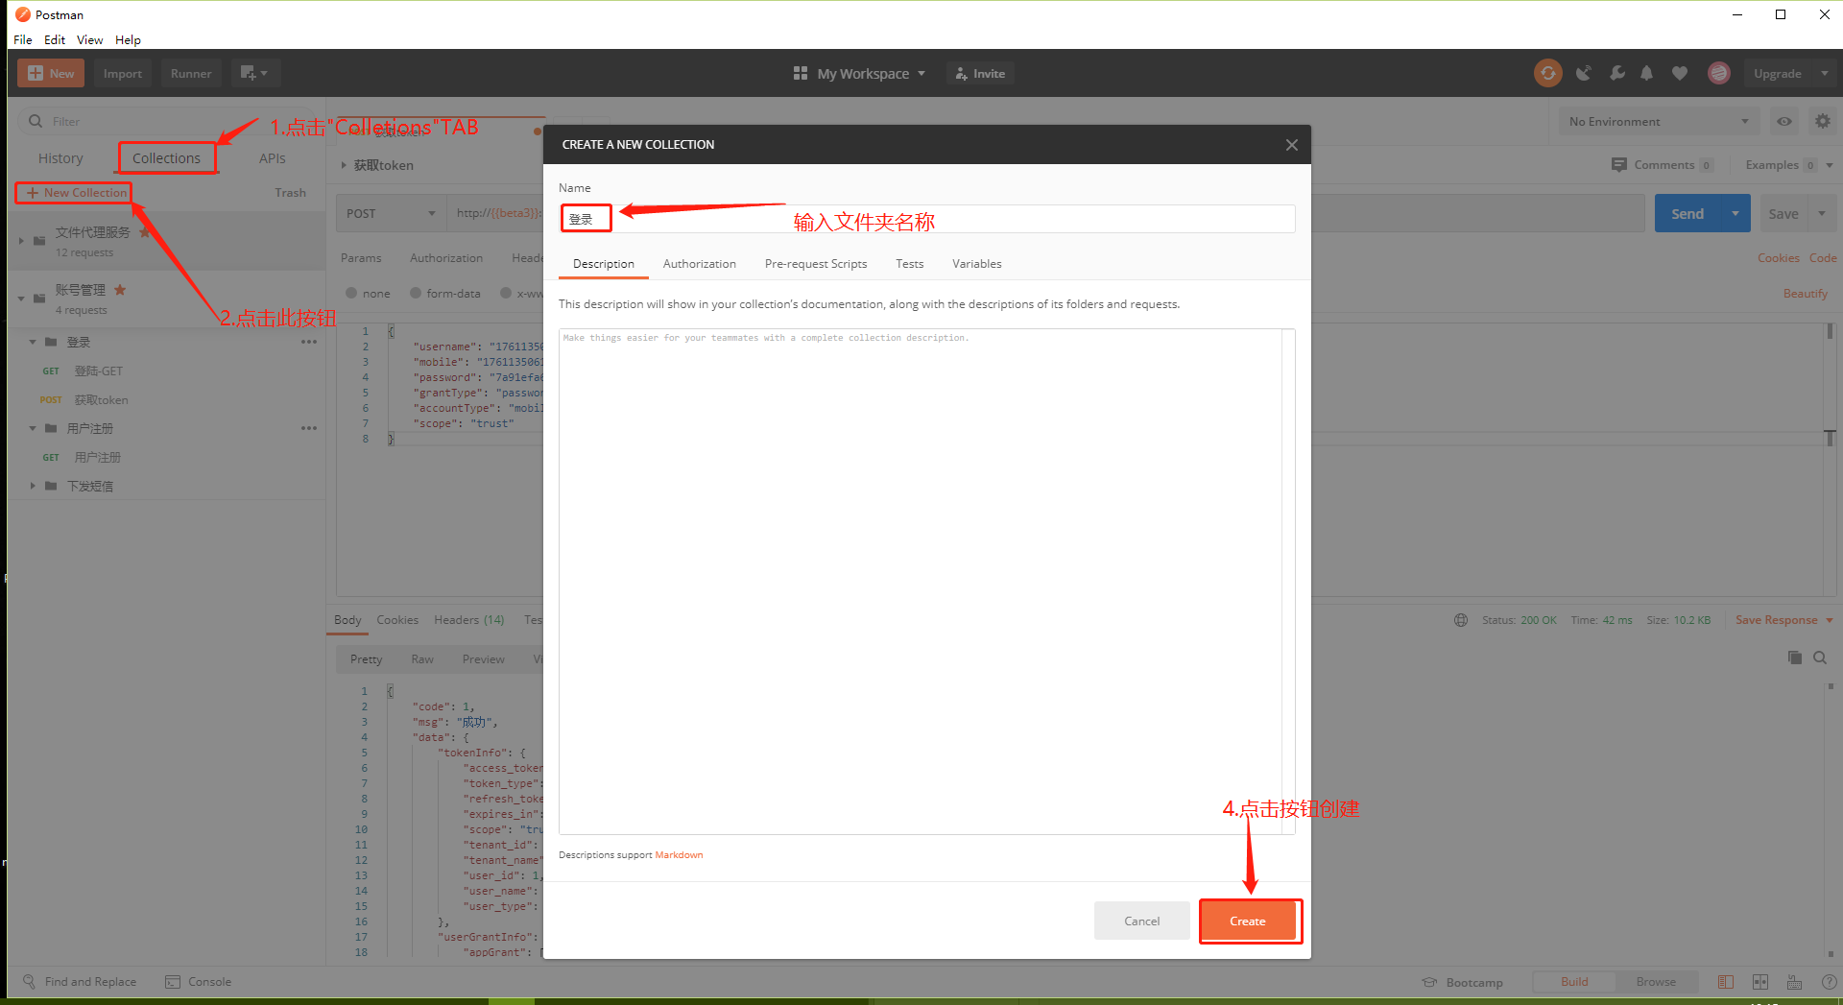This screenshot has width=1843, height=1005.
Task: Switch to Pre-request Scripts tab in dialog
Action: point(816,264)
